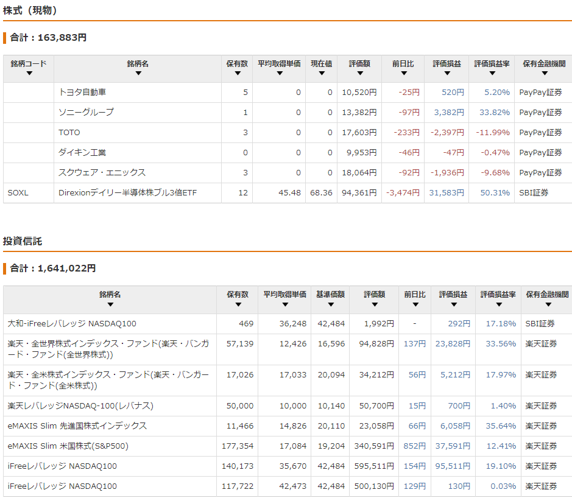The height and width of the screenshot is (498, 572).
Task: Click 保有数 sort arrow in 投資信託 table
Action: click(238, 304)
